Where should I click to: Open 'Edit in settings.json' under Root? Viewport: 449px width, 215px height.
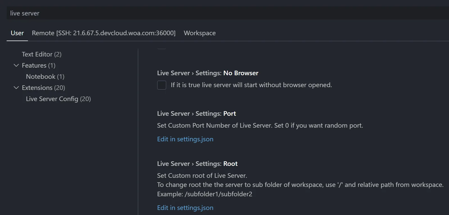185,208
